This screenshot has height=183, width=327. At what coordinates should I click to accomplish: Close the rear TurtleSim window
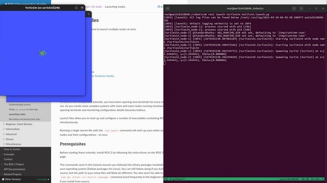pos(88,14)
